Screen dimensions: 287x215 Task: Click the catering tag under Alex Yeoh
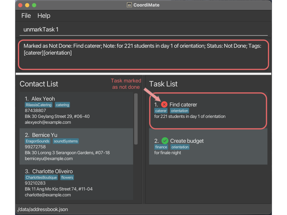[x=62, y=105]
